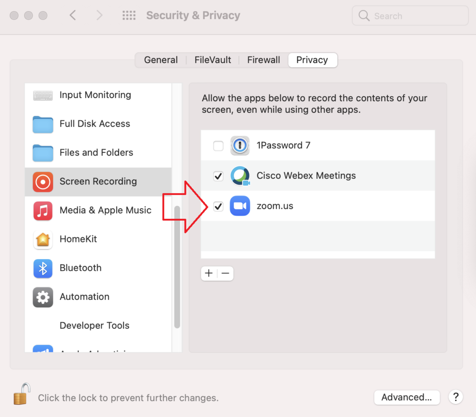476x417 pixels.
Task: Select the HomeKit house icon
Action: tap(43, 239)
